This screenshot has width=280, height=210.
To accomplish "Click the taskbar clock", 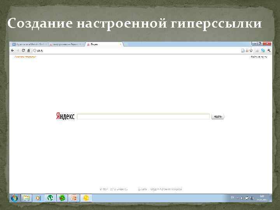I will click(262, 198).
